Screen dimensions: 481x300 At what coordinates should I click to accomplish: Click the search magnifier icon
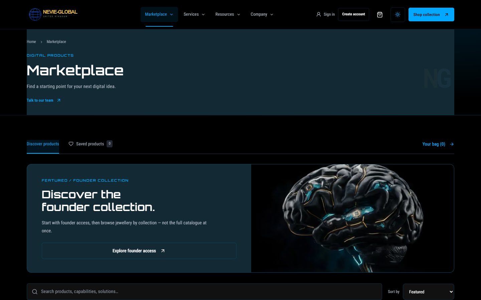(x=35, y=292)
